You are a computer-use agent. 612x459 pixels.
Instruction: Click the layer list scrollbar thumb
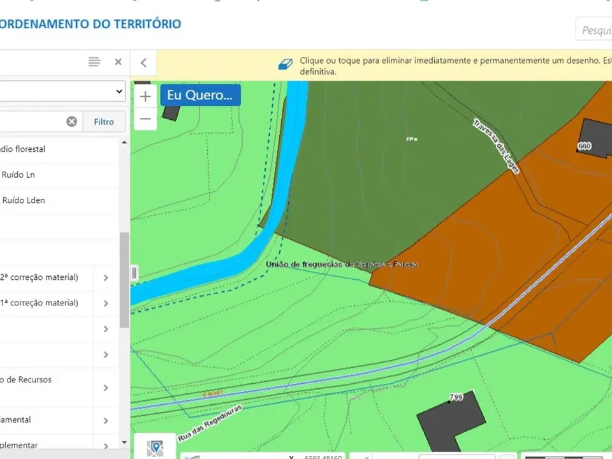(124, 280)
